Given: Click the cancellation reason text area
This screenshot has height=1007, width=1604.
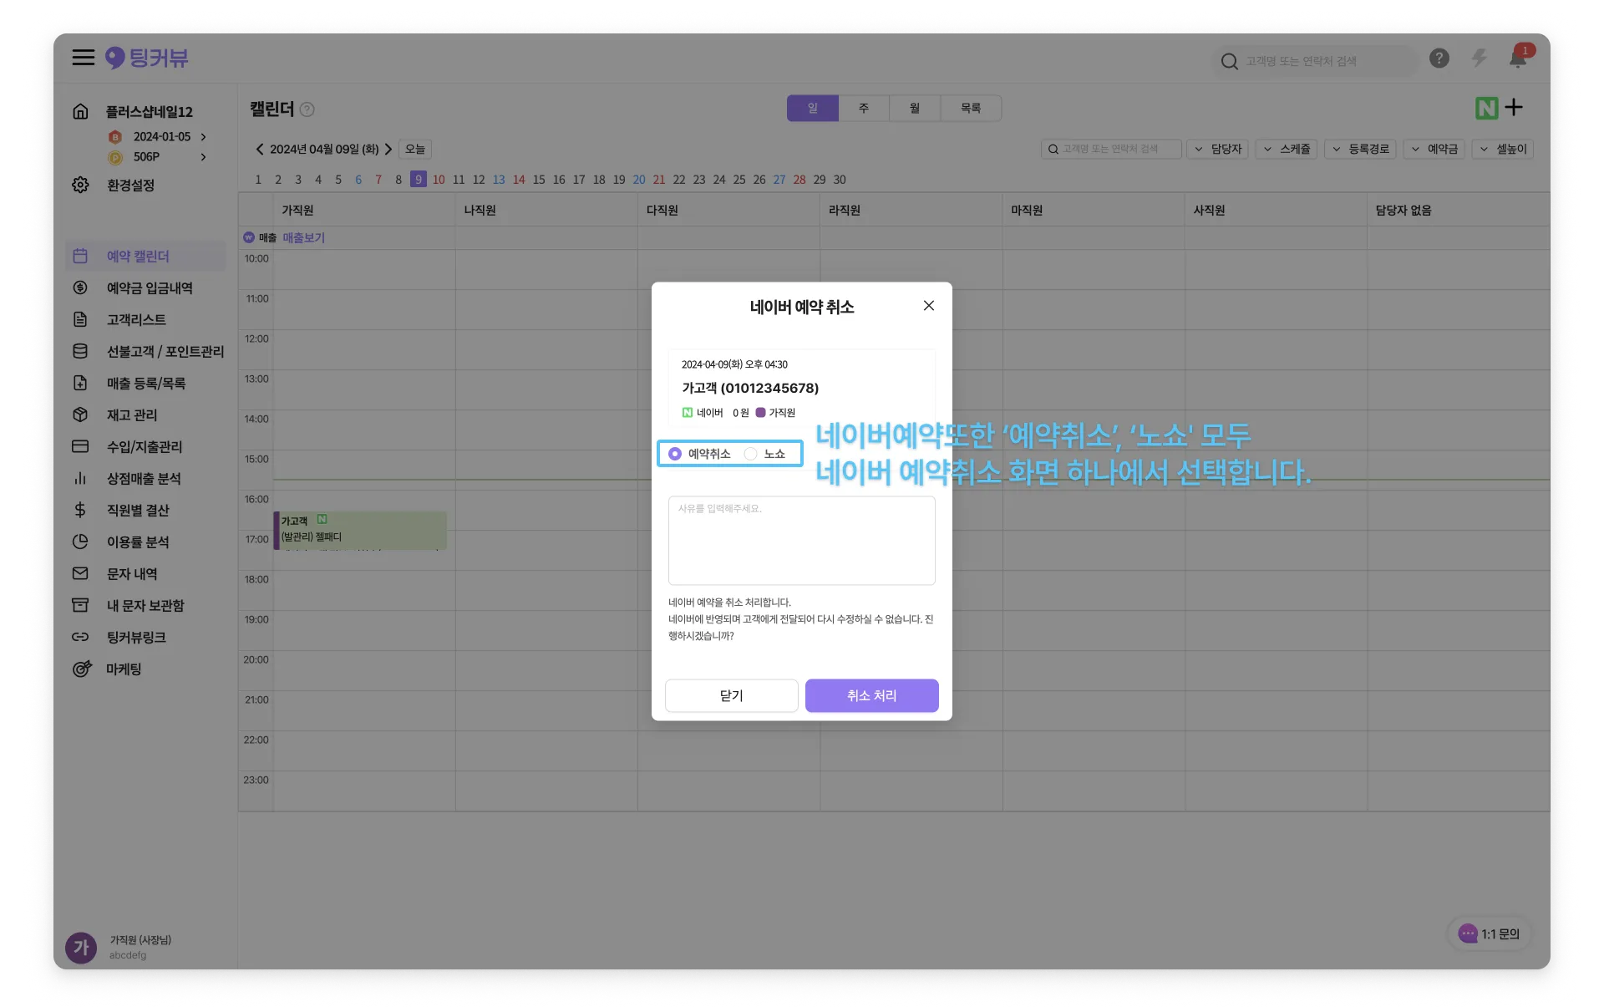Looking at the screenshot, I should [x=801, y=541].
